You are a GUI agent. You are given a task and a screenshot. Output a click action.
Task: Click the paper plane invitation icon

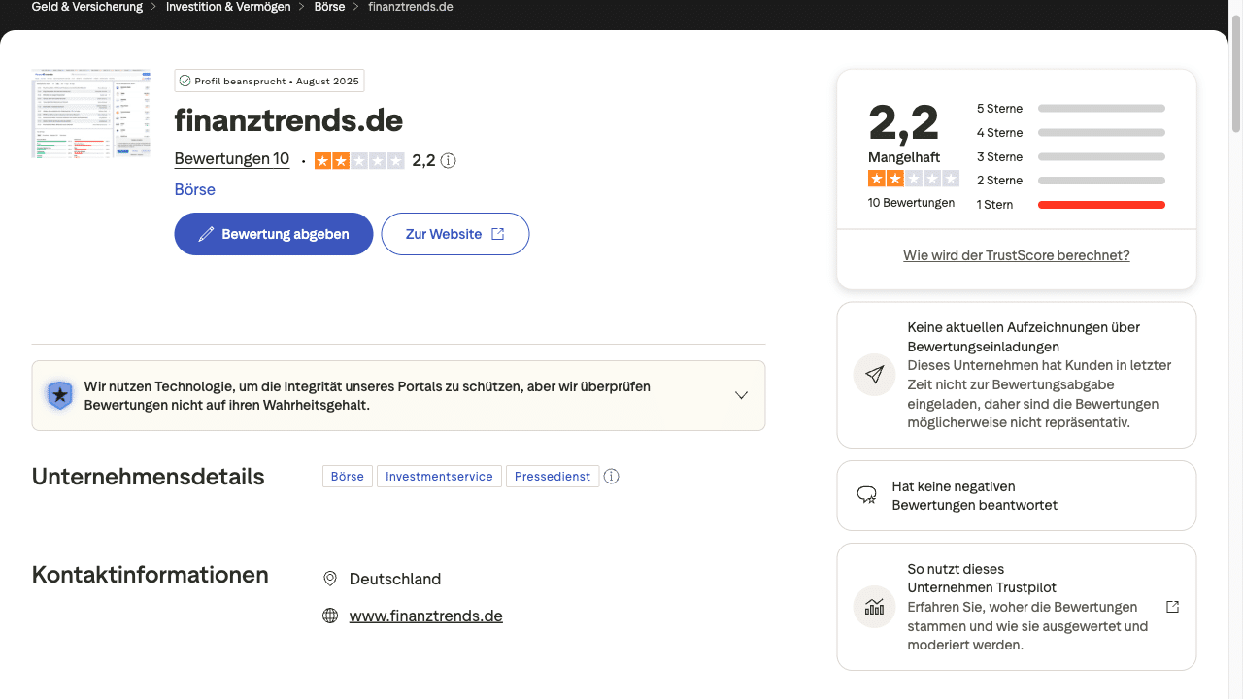pos(874,375)
